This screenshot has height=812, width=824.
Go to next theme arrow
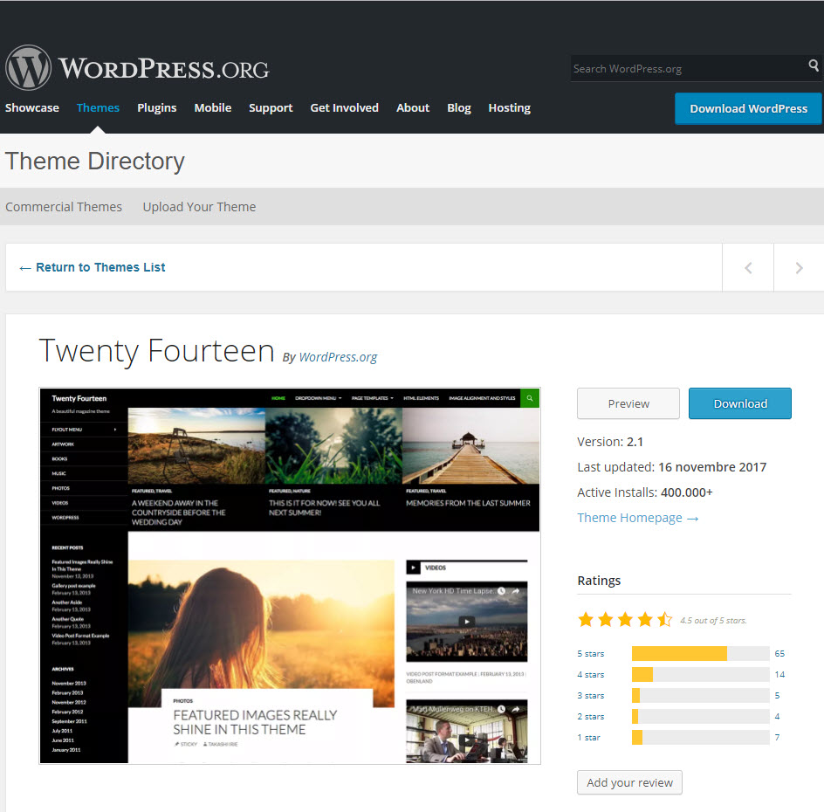799,268
